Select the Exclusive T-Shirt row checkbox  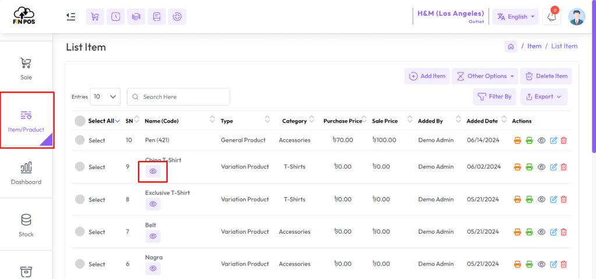(80, 199)
